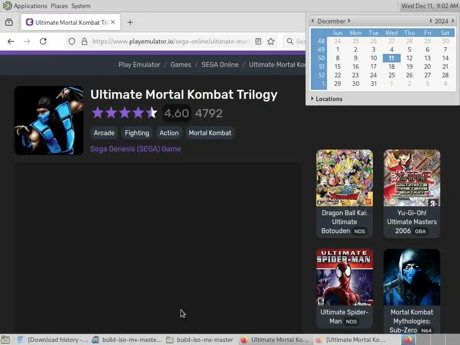This screenshot has height=345, width=460.
Task: Rate the game with the first star
Action: pyautogui.click(x=97, y=113)
